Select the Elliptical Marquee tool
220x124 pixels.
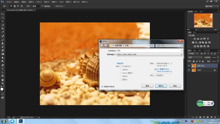click(x=2, y=18)
